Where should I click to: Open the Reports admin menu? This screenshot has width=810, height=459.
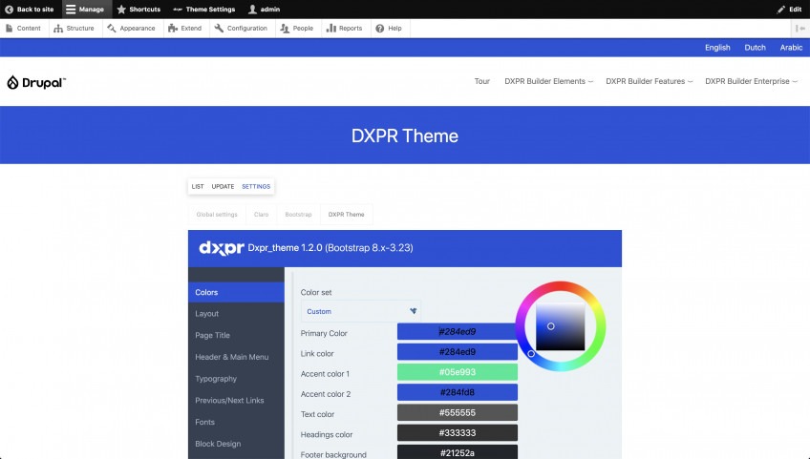click(344, 29)
